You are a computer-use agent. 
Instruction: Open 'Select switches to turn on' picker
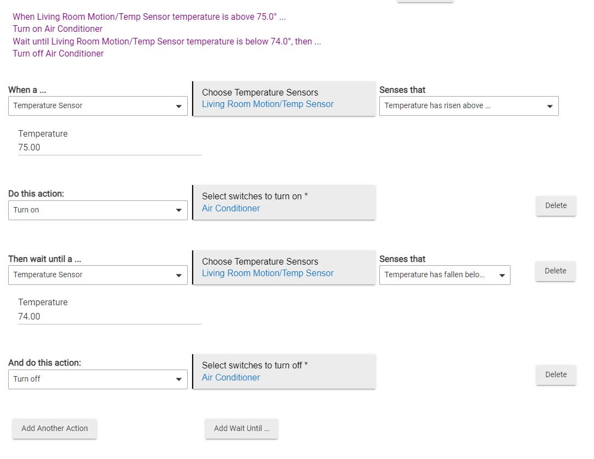click(x=284, y=203)
